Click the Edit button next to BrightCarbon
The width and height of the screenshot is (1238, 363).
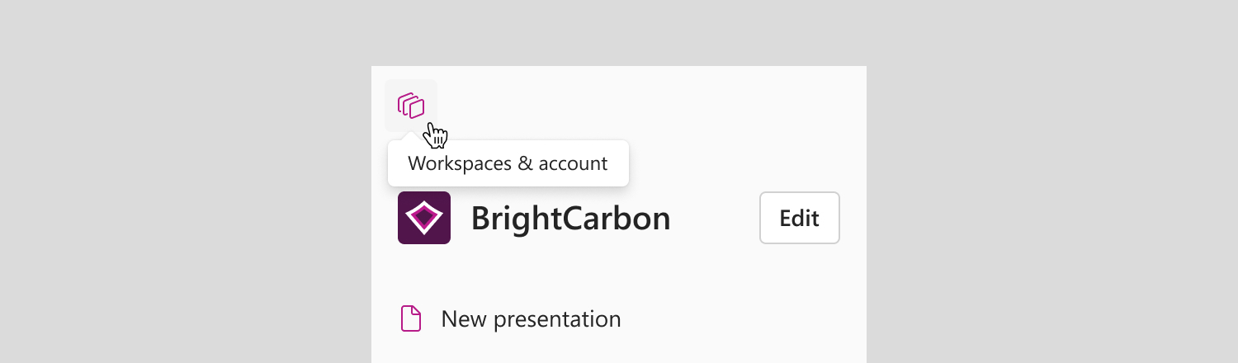[x=800, y=218]
